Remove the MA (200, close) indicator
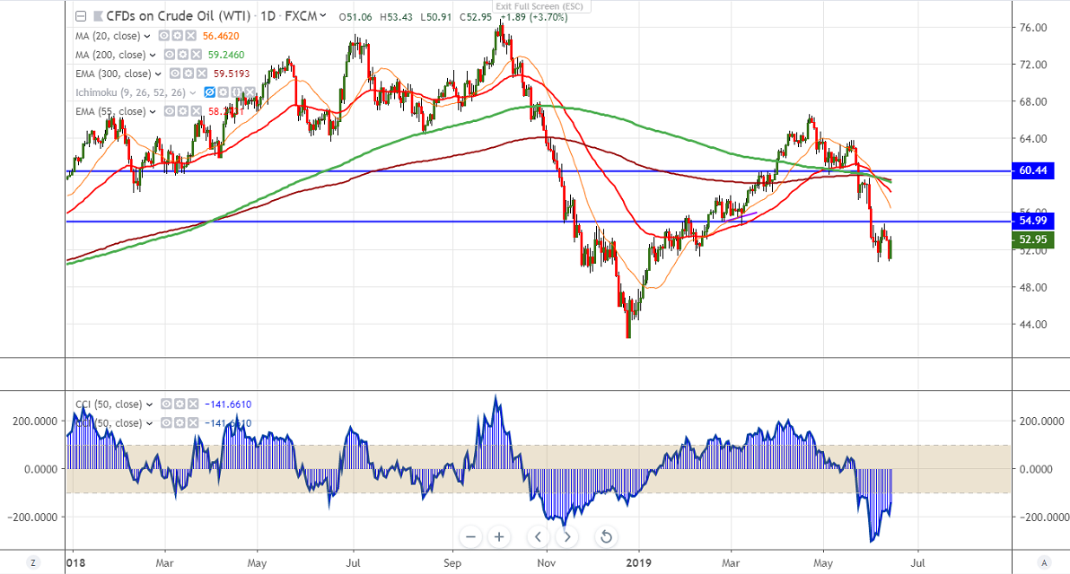This screenshot has height=574, width=1070. tap(196, 55)
